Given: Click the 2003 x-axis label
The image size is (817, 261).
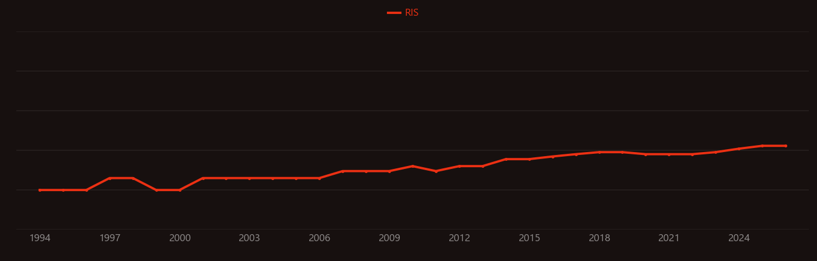Looking at the screenshot, I should click(249, 238).
